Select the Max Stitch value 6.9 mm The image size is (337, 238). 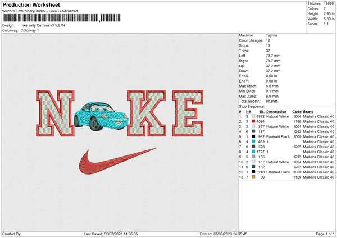point(272,86)
